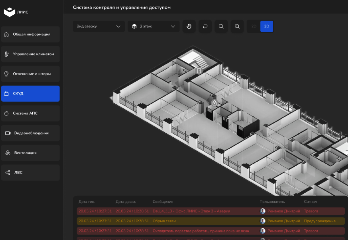348x240 pixels.
Task: Click the door marker on the floor plan
Action: (199, 71)
